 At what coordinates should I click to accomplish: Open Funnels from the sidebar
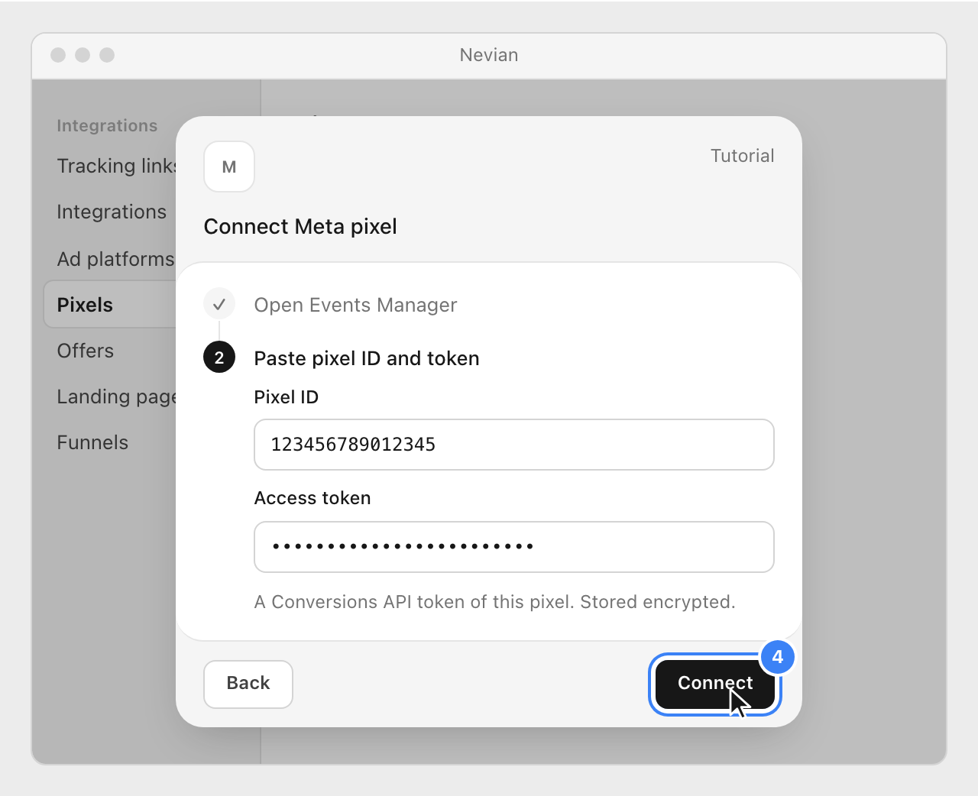click(92, 442)
